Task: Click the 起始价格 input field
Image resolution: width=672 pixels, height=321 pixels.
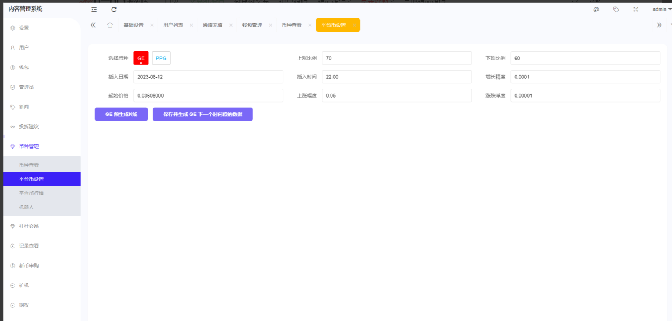Action: 208,96
